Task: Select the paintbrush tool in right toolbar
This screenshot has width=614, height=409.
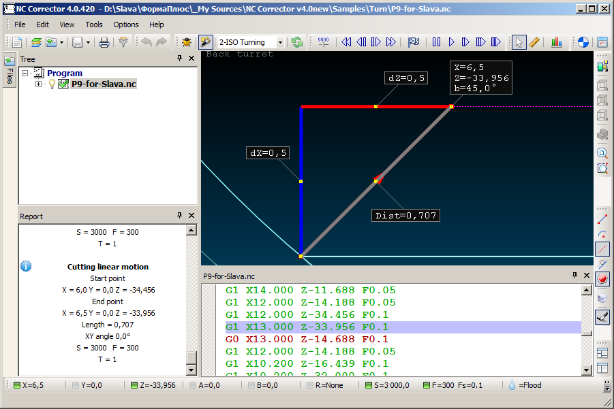Action: tap(602, 316)
